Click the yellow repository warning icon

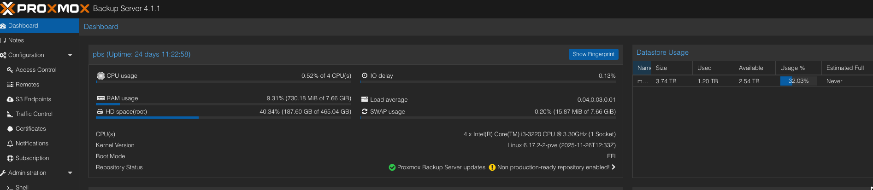point(492,167)
